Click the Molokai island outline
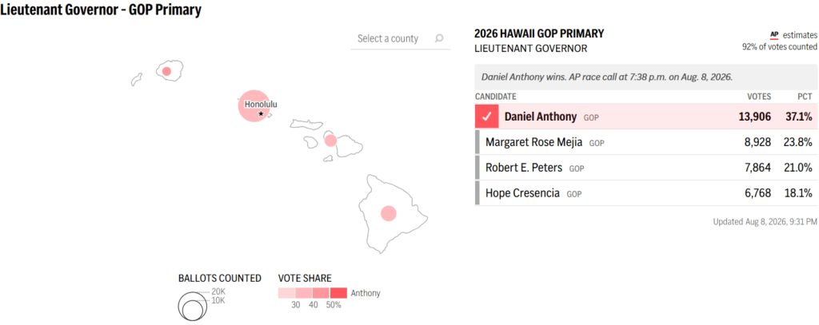The height and width of the screenshot is (325, 819). click(306, 124)
